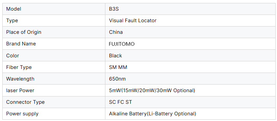
Task: Select the SM MM value
Action: (118, 67)
